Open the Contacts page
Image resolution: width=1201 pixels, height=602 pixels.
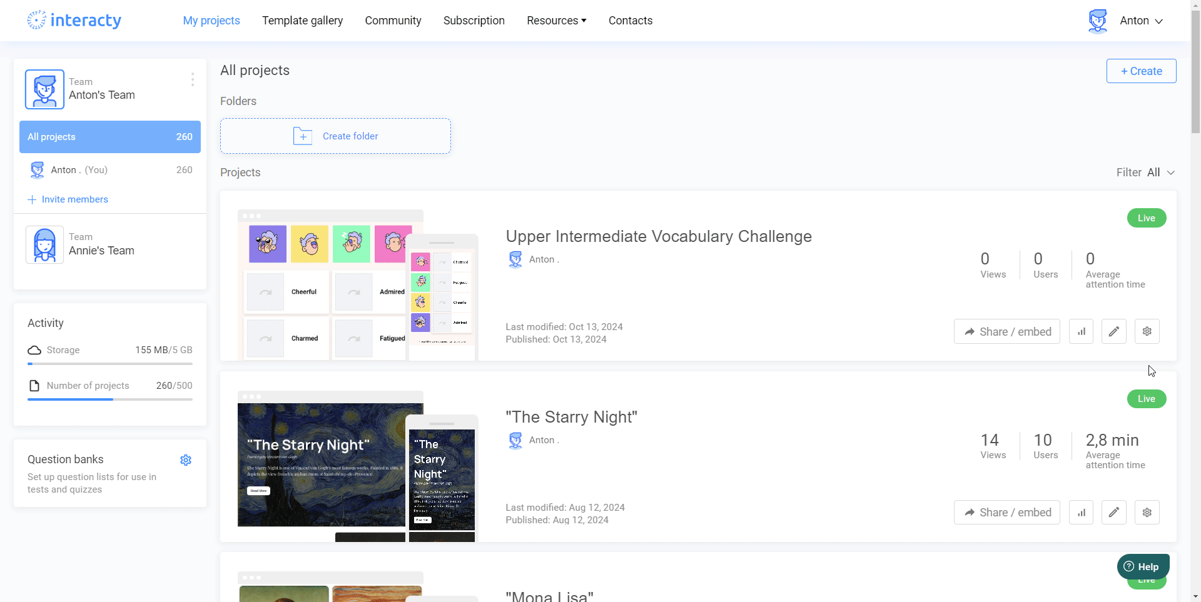pyautogui.click(x=631, y=21)
